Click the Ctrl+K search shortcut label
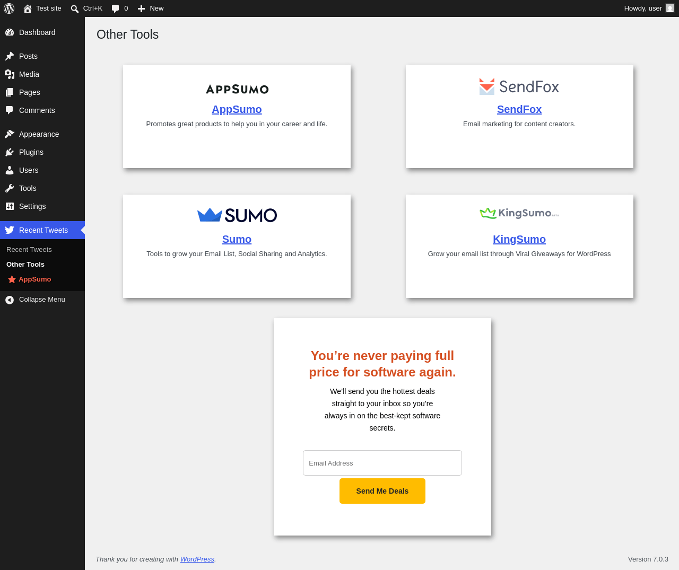Screen dimensions: 679x570 pyautogui.click(x=93, y=8)
